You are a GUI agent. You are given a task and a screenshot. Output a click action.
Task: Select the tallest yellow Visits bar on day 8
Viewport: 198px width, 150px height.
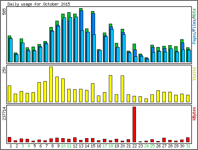51,84
